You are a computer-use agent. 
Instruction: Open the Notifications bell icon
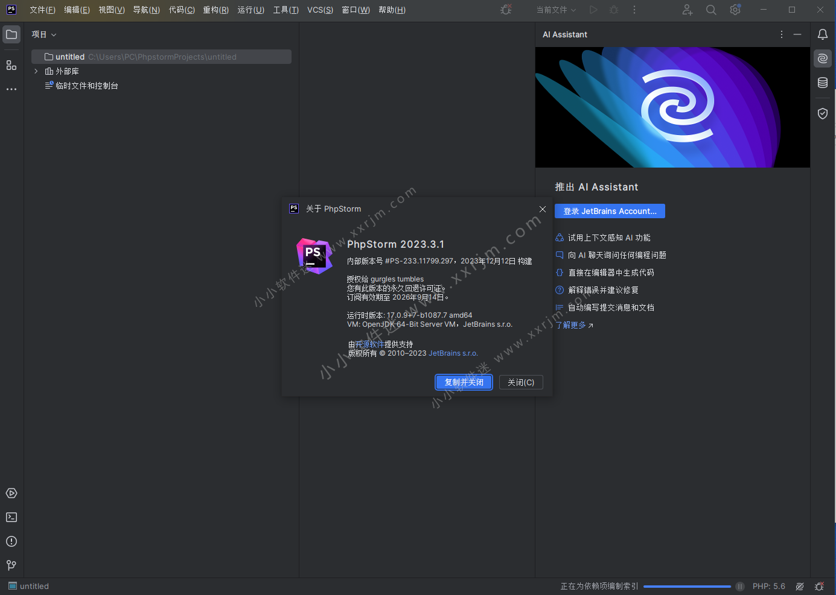[x=823, y=34]
